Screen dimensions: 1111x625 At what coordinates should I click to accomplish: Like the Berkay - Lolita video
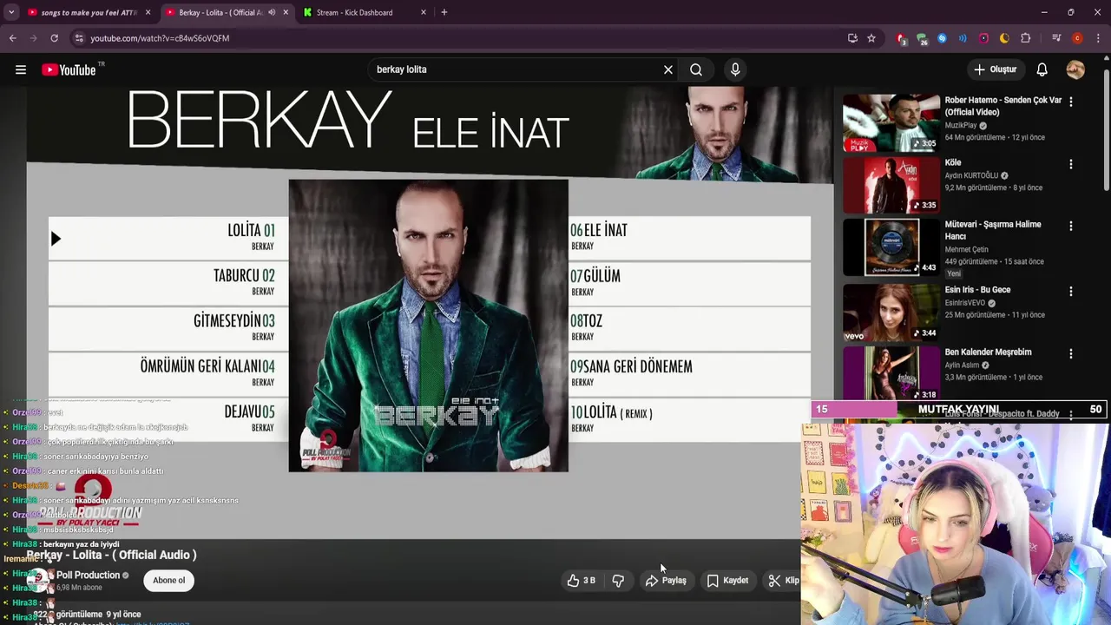(x=582, y=581)
